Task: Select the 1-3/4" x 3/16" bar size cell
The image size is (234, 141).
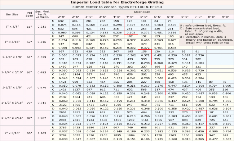Action: pyautogui.click(x=12, y=118)
